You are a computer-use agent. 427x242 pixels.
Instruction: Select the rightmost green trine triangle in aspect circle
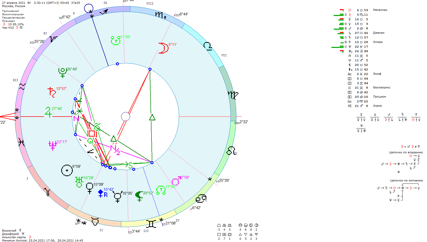click(x=152, y=118)
